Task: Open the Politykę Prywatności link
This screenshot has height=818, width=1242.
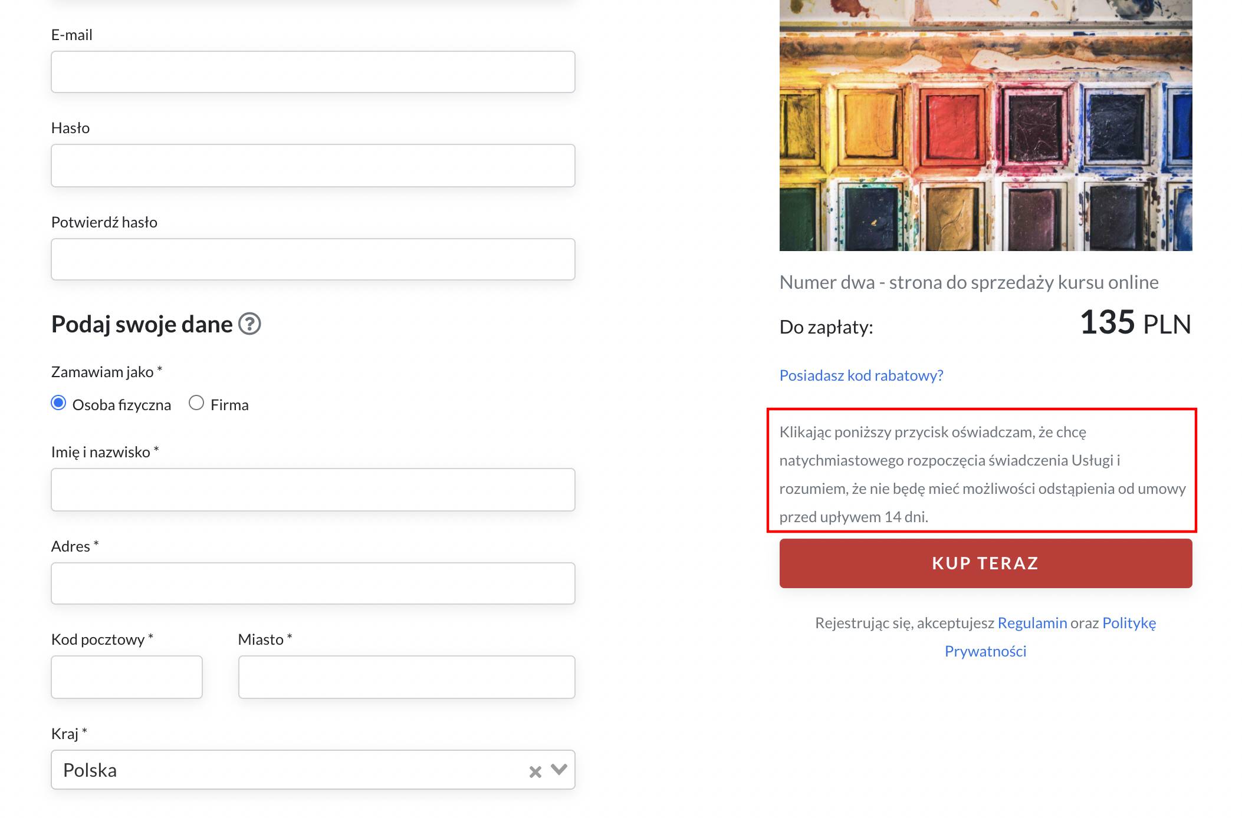Action: pos(1129,623)
